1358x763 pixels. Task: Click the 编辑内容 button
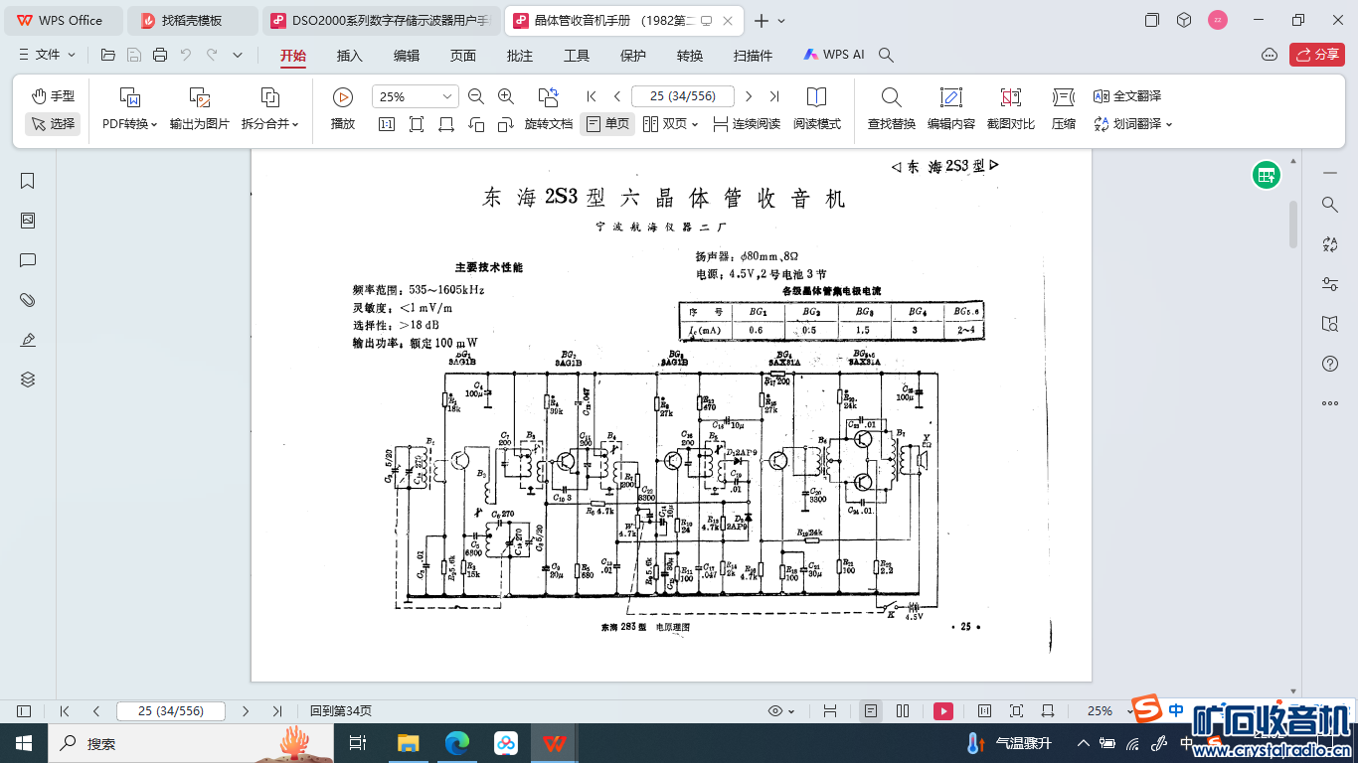coord(951,109)
